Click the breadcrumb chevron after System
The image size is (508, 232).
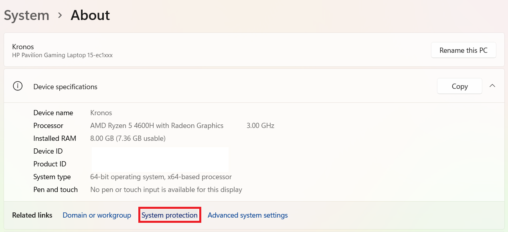[60, 16]
